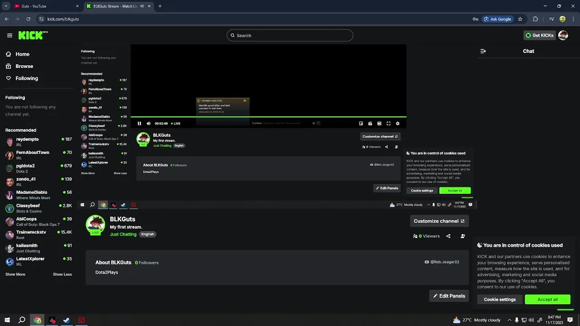Image resolution: width=580 pixels, height=326 pixels.
Task: Open the notification center icon on the bottom taskbar
Action: [x=570, y=320]
